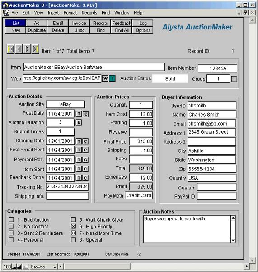Open the File menu
258x272 pixels.
[x=14, y=13]
